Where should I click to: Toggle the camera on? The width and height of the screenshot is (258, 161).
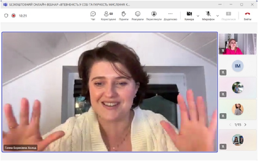pyautogui.click(x=189, y=14)
